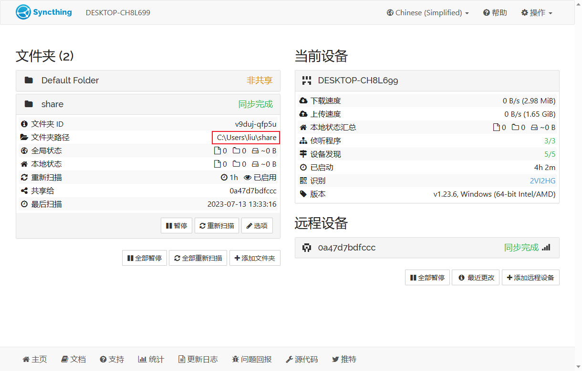Click the 重新扫描 button in share folder
This screenshot has width=582, height=371.
coord(217,226)
